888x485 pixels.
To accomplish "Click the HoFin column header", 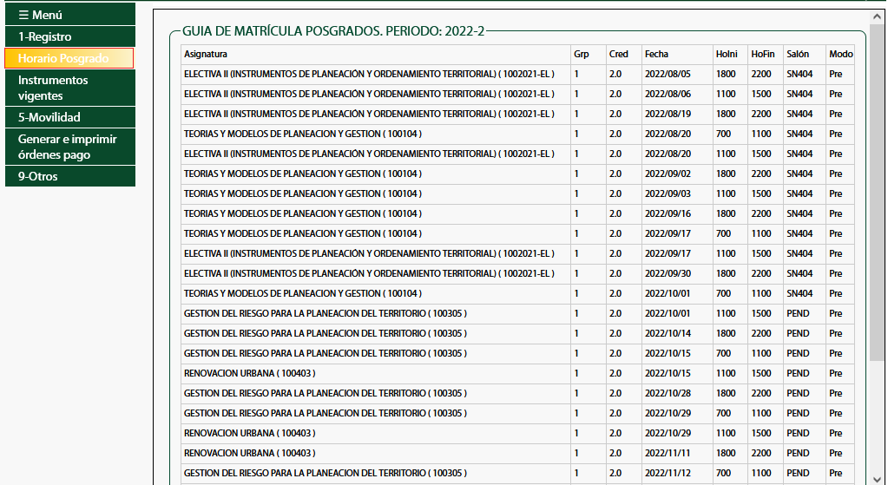I will [x=763, y=55].
